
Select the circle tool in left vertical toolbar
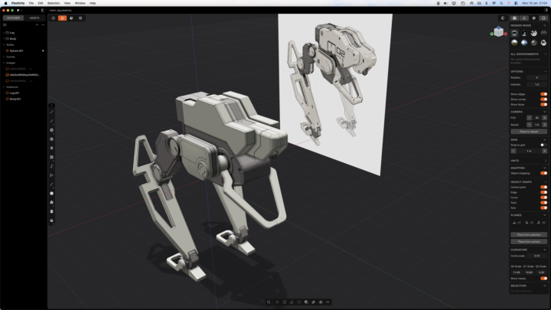pyautogui.click(x=52, y=130)
